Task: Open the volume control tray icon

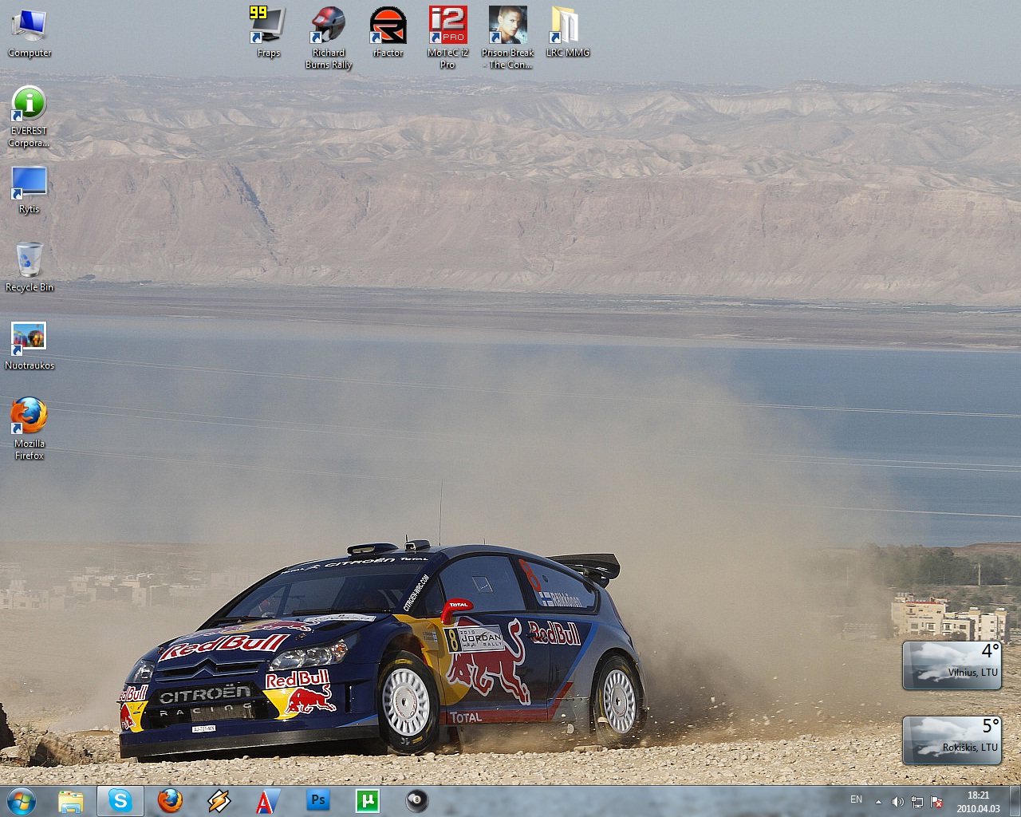Action: [x=897, y=802]
